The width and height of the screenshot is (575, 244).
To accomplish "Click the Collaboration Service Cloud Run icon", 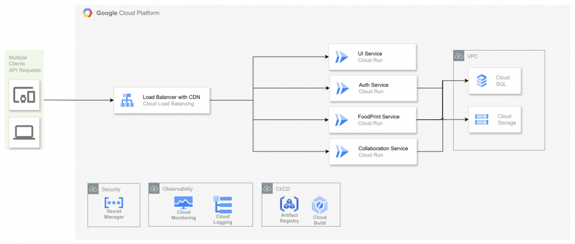I will click(x=343, y=151).
